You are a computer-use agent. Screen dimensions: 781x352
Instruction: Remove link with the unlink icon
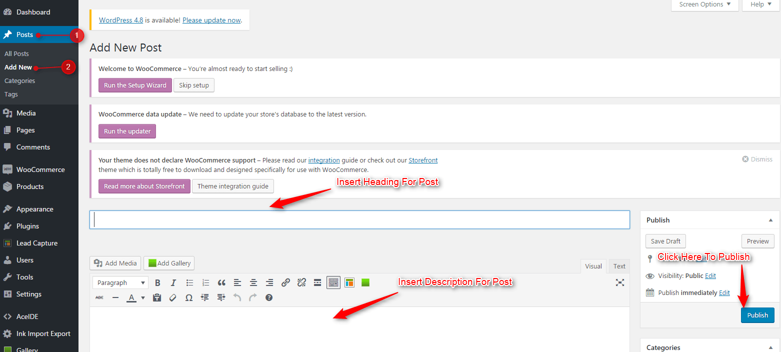pyautogui.click(x=301, y=282)
